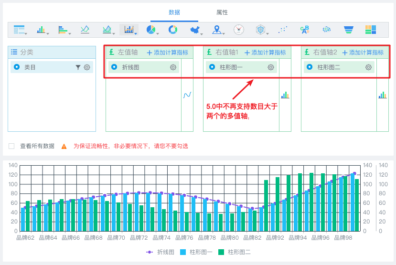Click the list icon beside 分类
The width and height of the screenshot is (396, 265).
14,52
